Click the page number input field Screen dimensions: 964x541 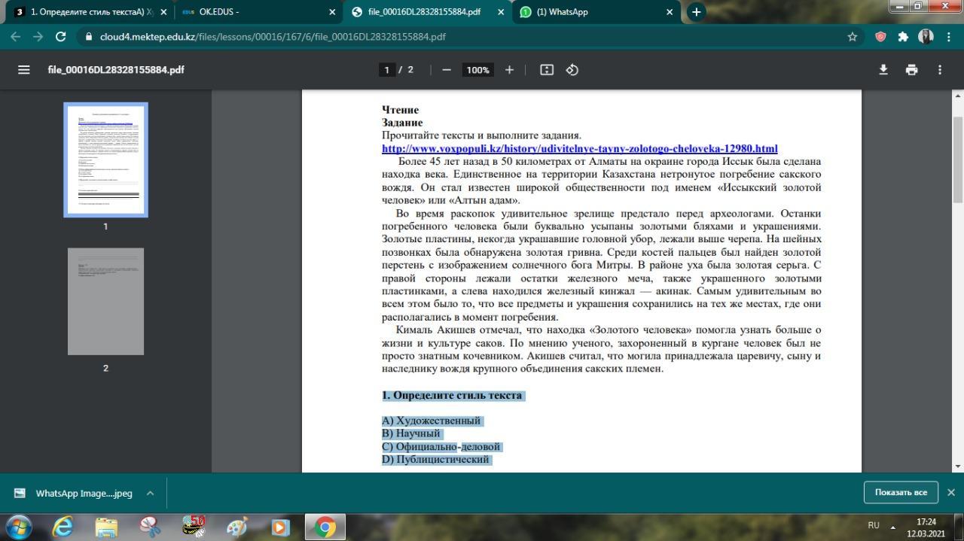click(386, 70)
